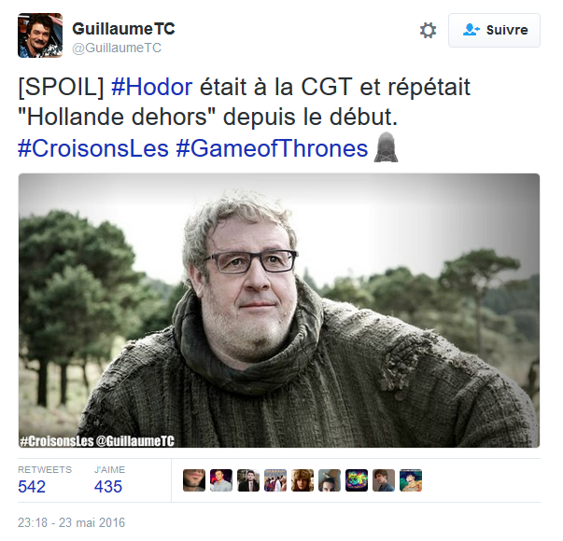563x541 pixels.
Task: Open the second liker avatar in white shirt
Action: coord(221,480)
